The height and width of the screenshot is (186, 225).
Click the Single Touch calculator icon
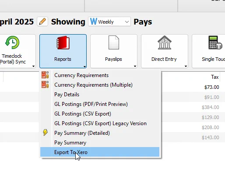[215, 42]
